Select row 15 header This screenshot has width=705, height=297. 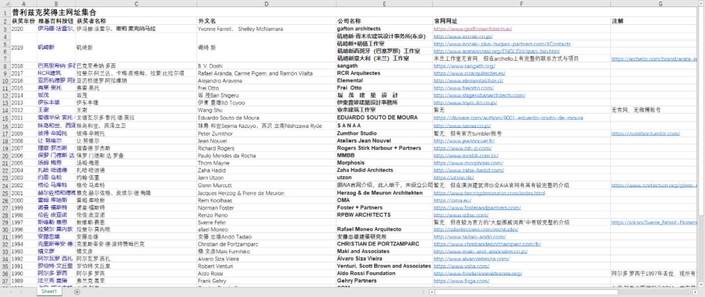click(x=5, y=118)
